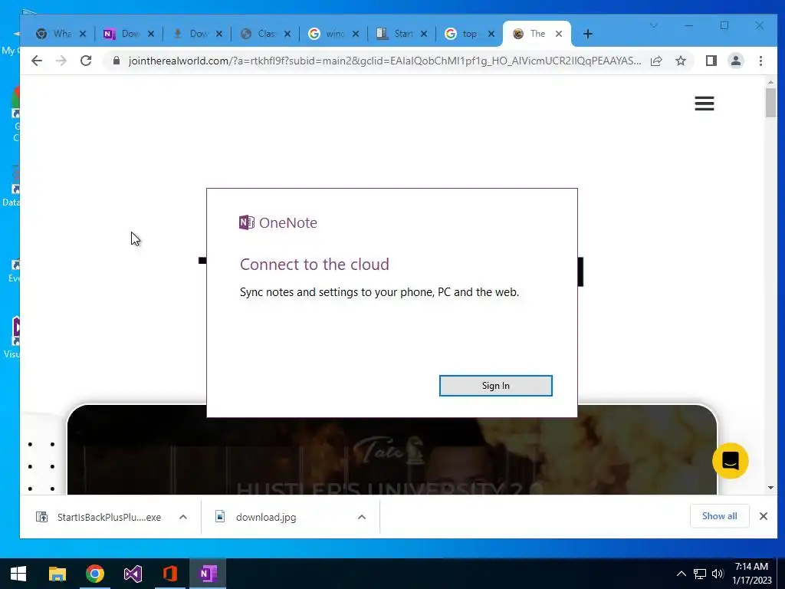
Task: Click the scrollbar down arrow
Action: pyautogui.click(x=770, y=487)
